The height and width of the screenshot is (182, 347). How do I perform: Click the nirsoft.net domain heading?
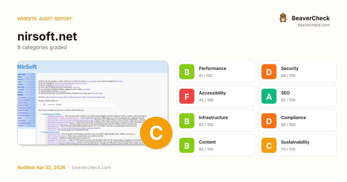tap(47, 36)
